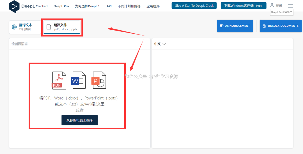
Task: Click the drag-and-drop instruction text 将PDF、Word
Action: (x=79, y=101)
